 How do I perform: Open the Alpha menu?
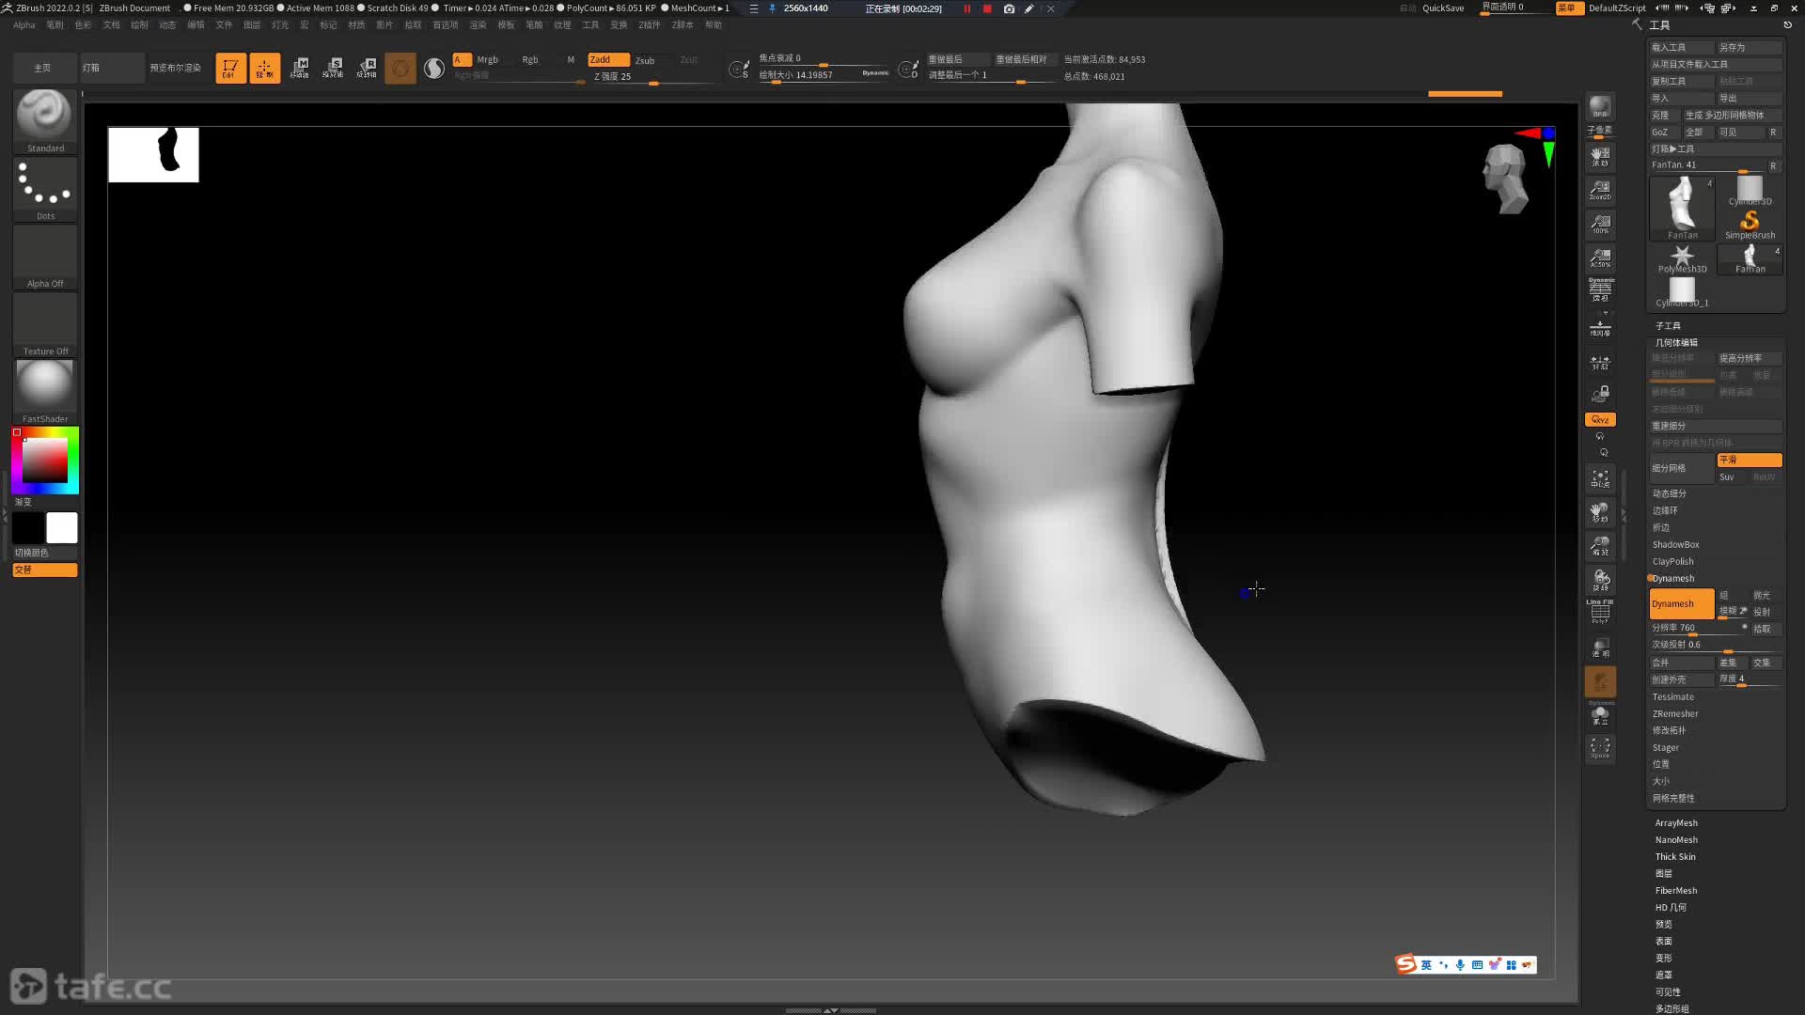click(x=24, y=25)
